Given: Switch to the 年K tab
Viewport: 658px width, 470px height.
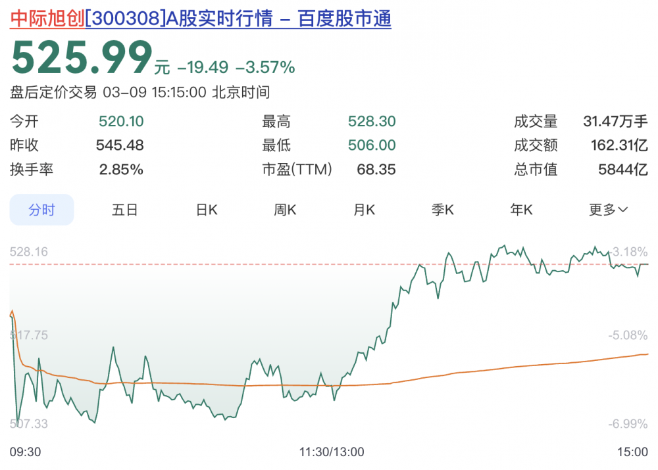Looking at the screenshot, I should coord(521,210).
